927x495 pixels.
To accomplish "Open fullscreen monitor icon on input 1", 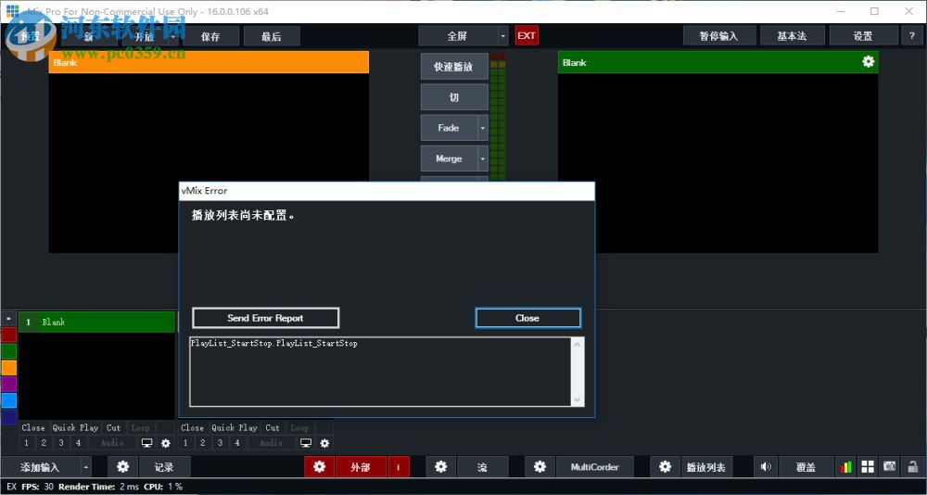I will click(147, 442).
